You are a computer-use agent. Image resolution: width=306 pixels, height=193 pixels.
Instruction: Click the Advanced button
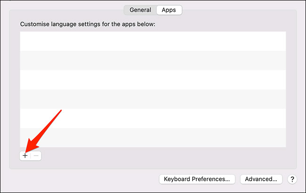point(261,179)
